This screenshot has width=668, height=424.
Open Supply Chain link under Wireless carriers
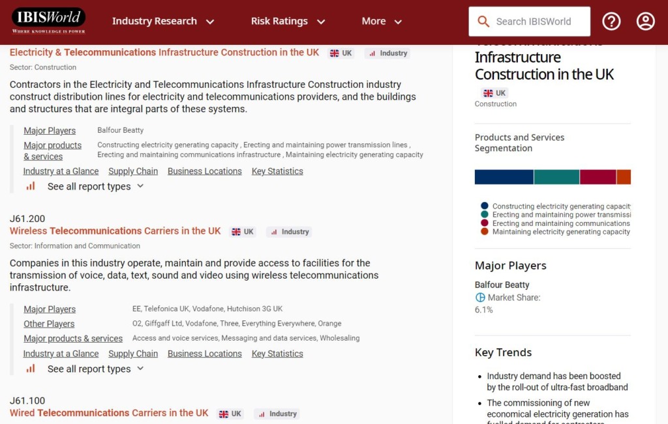(x=133, y=354)
